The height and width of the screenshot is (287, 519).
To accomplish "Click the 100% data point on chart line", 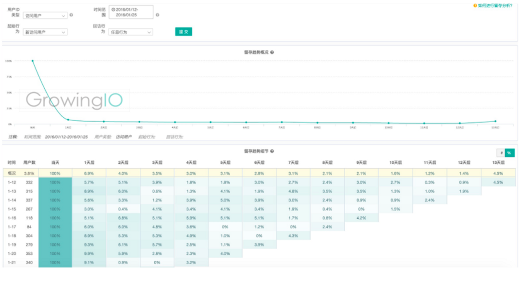I will tap(33, 61).
